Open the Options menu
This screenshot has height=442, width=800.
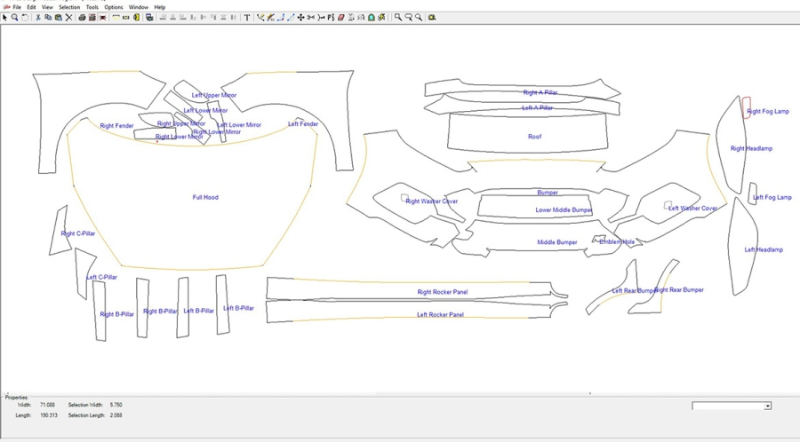click(x=114, y=7)
